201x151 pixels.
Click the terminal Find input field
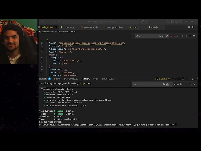(x=147, y=84)
